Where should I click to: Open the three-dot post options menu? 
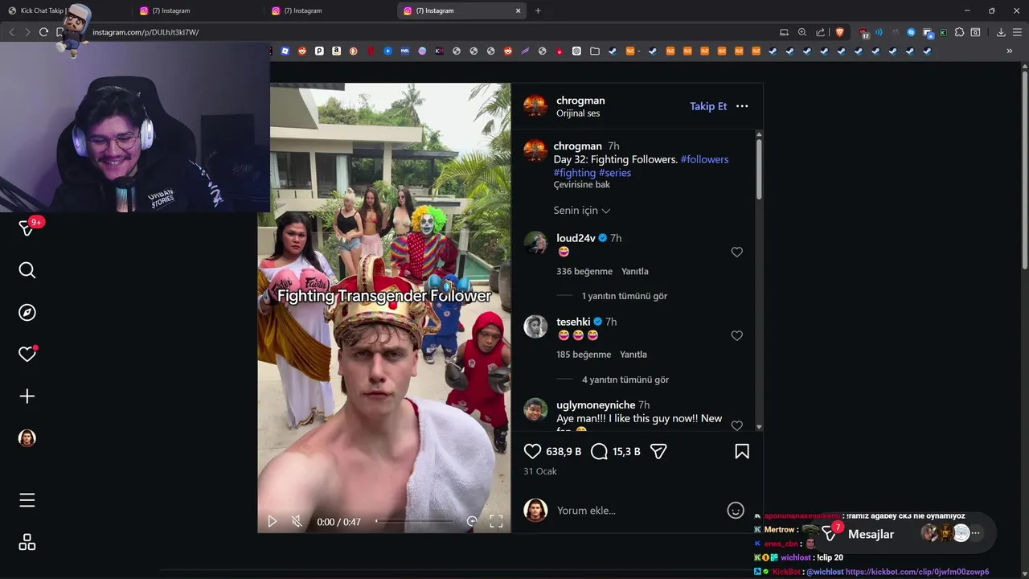(x=742, y=106)
